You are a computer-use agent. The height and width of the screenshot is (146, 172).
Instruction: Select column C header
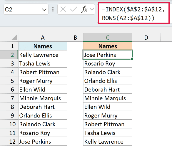108,38
